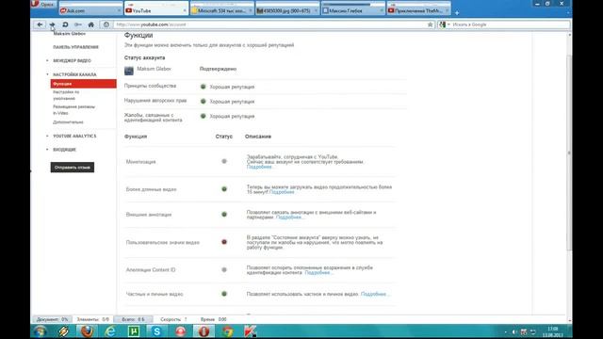Open ПАНЕЛЬ УПРАВЛЕНИЯ in the sidebar

click(x=75, y=47)
